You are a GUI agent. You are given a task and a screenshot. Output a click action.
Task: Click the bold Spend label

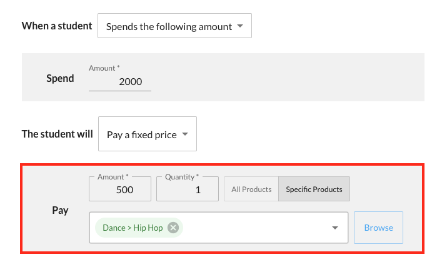60,79
